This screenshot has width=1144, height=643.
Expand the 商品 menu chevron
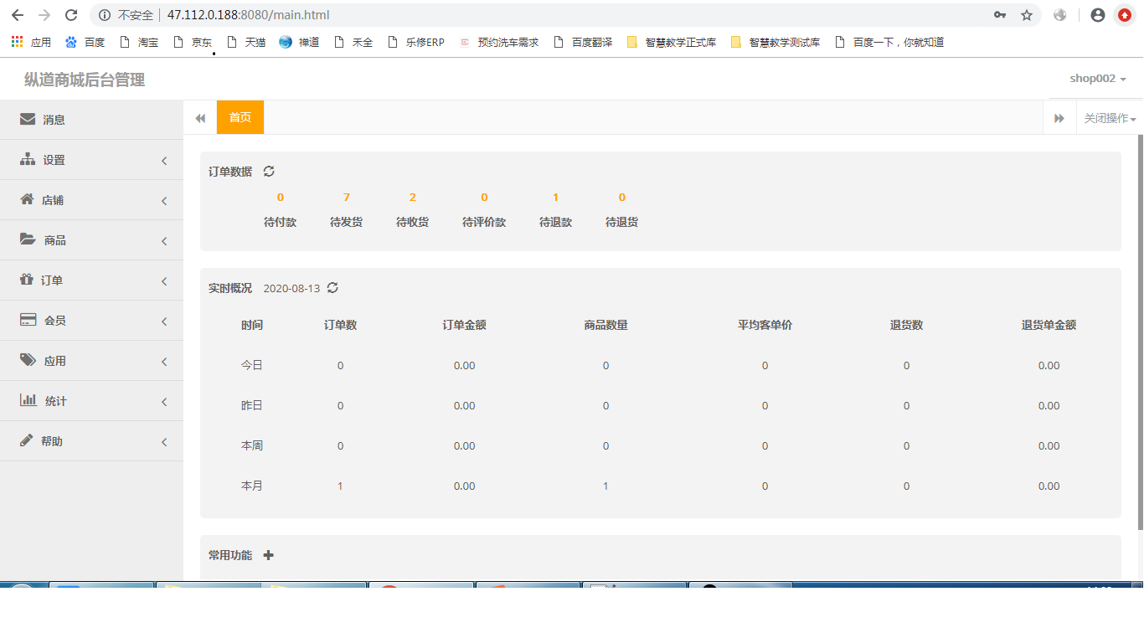click(x=164, y=241)
